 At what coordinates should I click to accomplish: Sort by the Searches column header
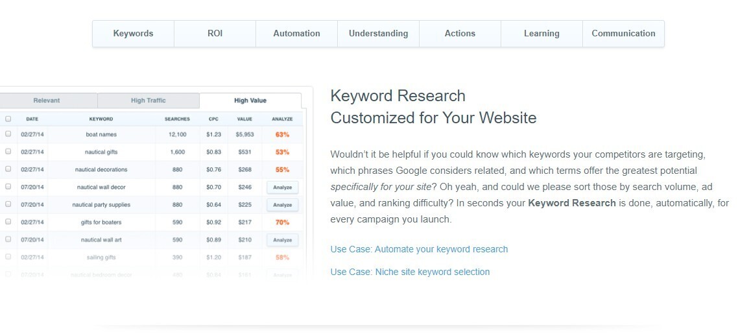[177, 119]
